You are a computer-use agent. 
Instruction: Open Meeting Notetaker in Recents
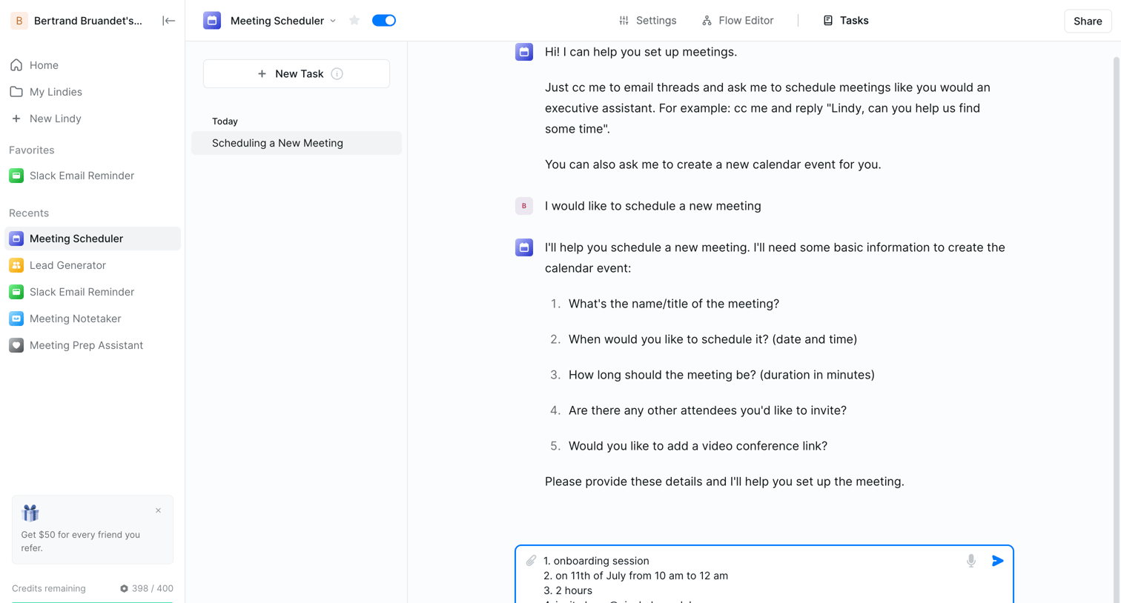pyautogui.click(x=93, y=319)
